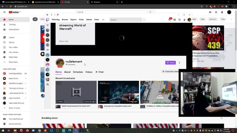Click the Twitch search input field
This screenshot has width=237, height=133.
point(126,20)
